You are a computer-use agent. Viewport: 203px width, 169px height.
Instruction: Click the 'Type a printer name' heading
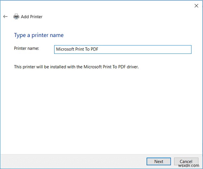(x=39, y=35)
